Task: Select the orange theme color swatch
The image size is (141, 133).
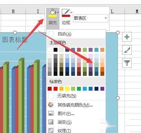Action: pyautogui.click(x=102, y=50)
